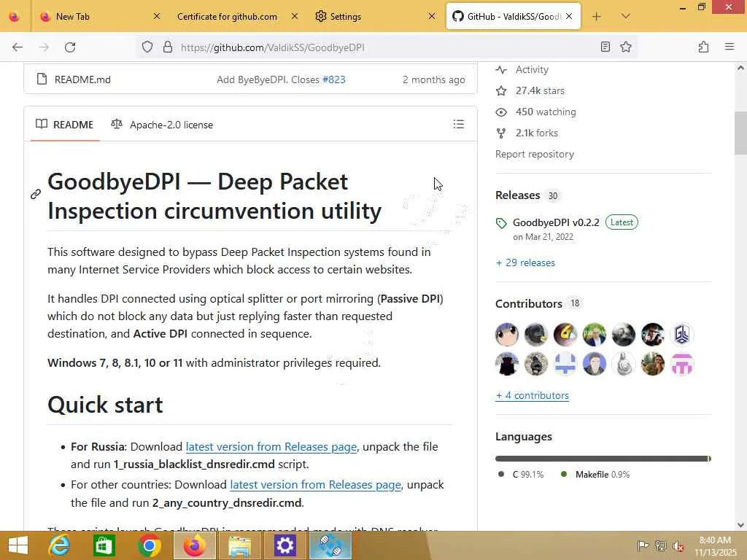
Task: Close the Certificate for github.com tab
Action: 295,16
